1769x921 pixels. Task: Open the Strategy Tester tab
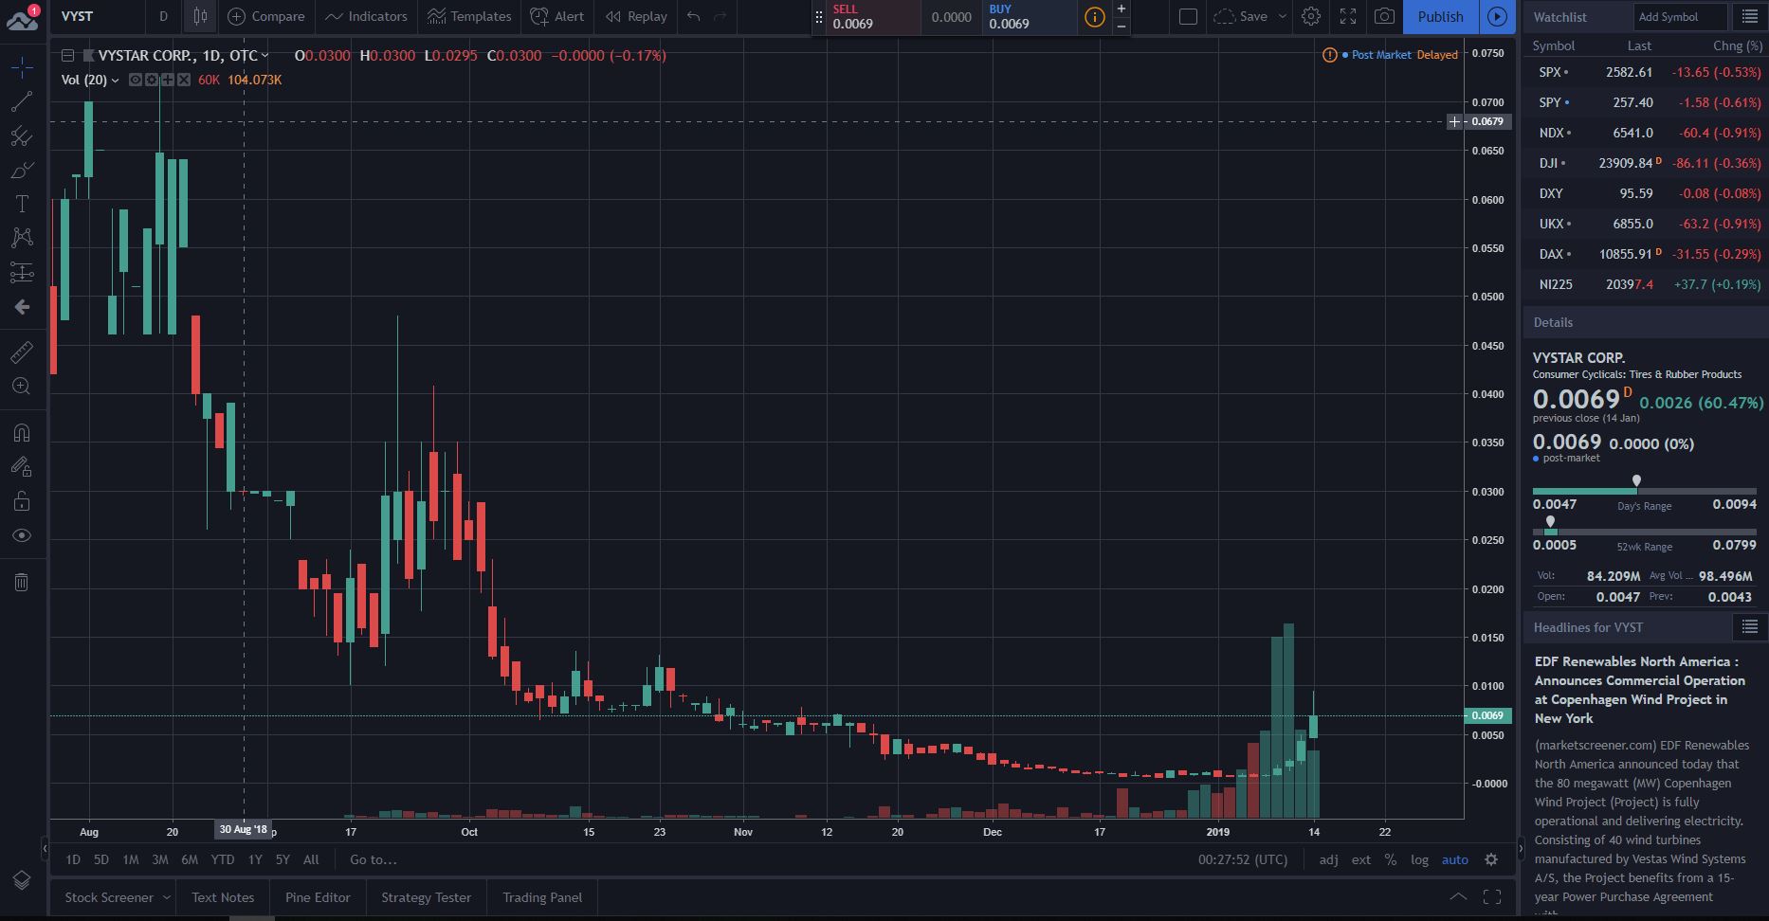coord(426,897)
